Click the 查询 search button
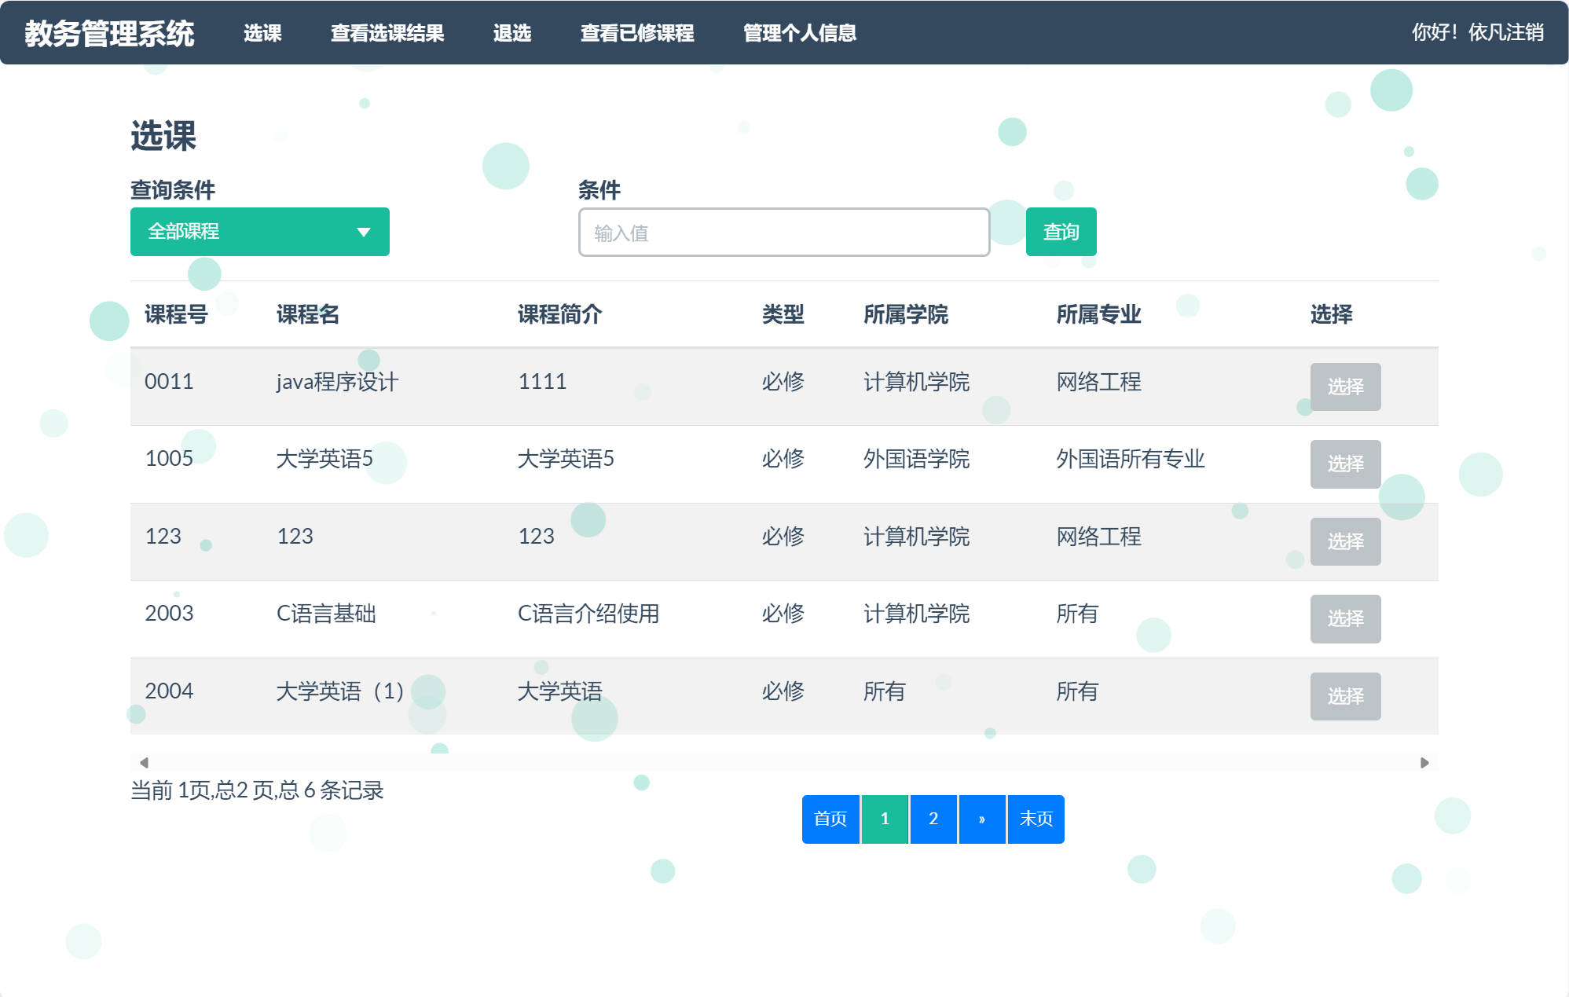The image size is (1569, 997). click(1061, 232)
